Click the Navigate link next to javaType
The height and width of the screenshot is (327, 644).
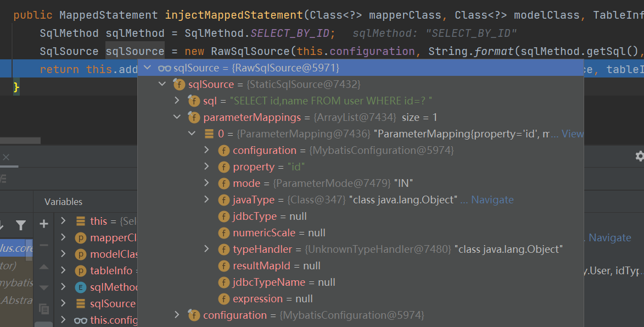492,199
